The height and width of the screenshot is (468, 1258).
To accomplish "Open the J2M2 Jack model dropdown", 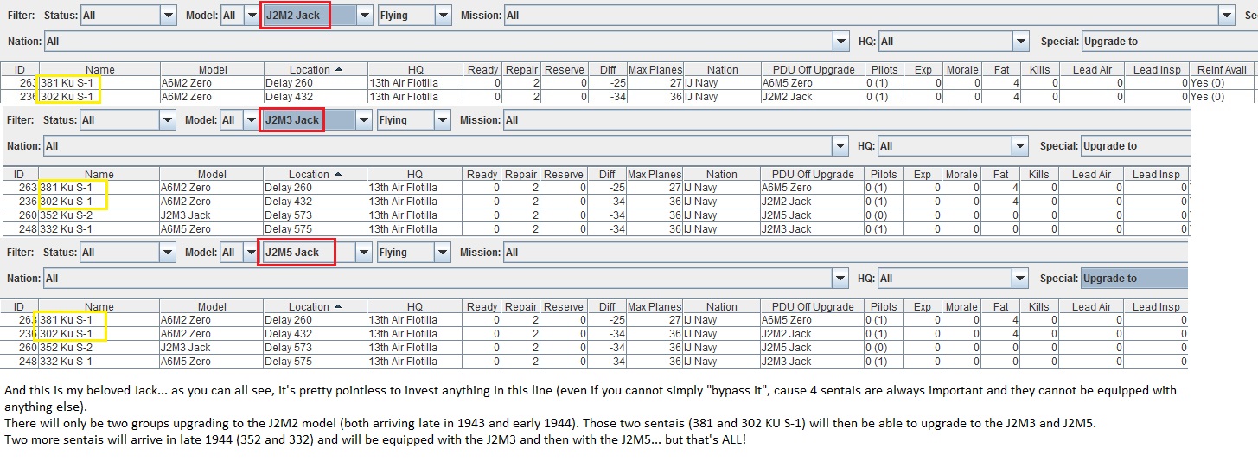I will (x=317, y=16).
